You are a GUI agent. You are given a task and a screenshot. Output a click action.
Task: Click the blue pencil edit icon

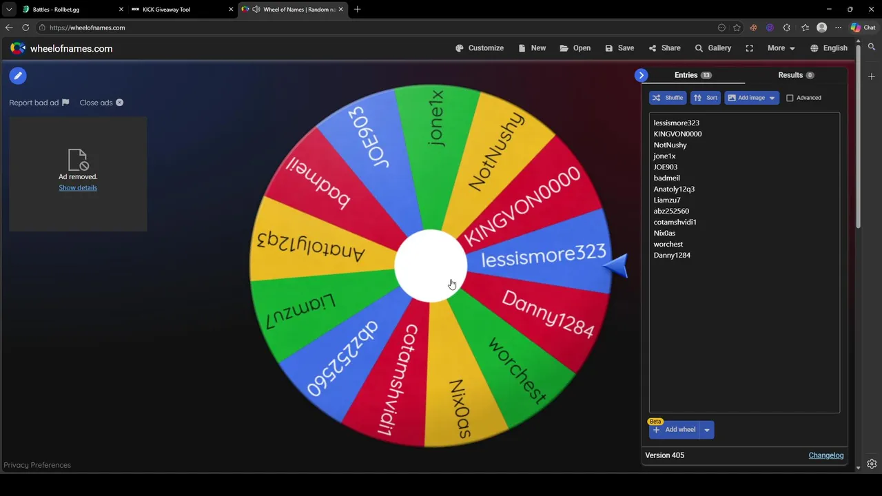pyautogui.click(x=18, y=76)
